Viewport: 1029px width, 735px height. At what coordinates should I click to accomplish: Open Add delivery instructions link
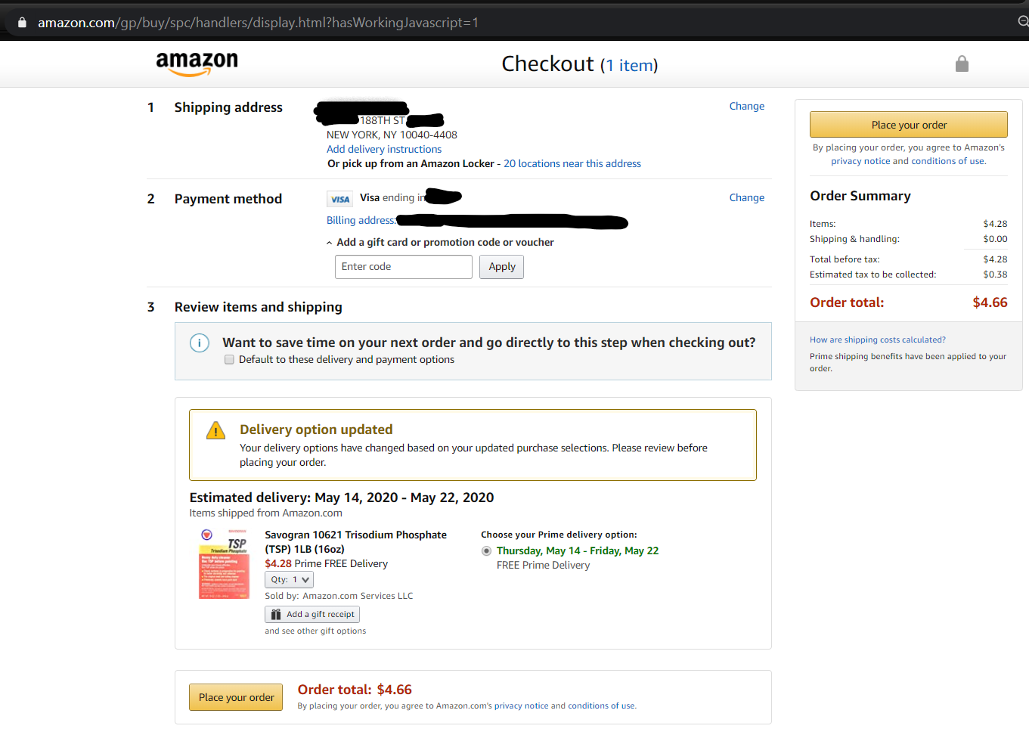[384, 150]
